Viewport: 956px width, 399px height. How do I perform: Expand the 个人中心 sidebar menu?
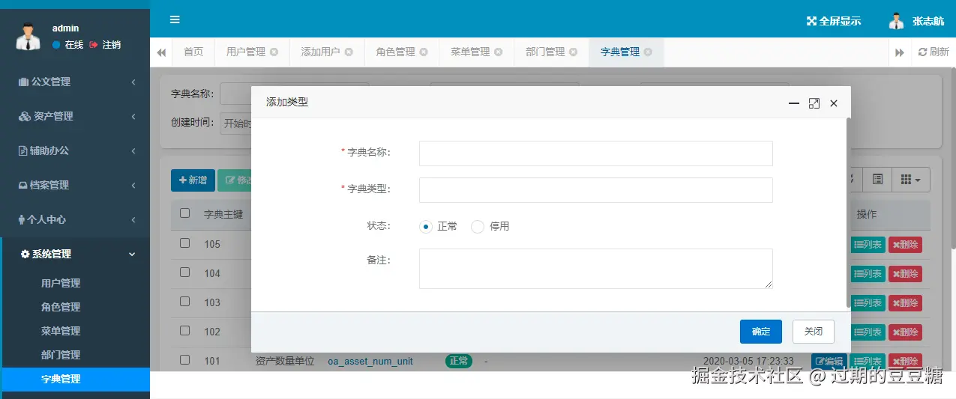(75, 219)
